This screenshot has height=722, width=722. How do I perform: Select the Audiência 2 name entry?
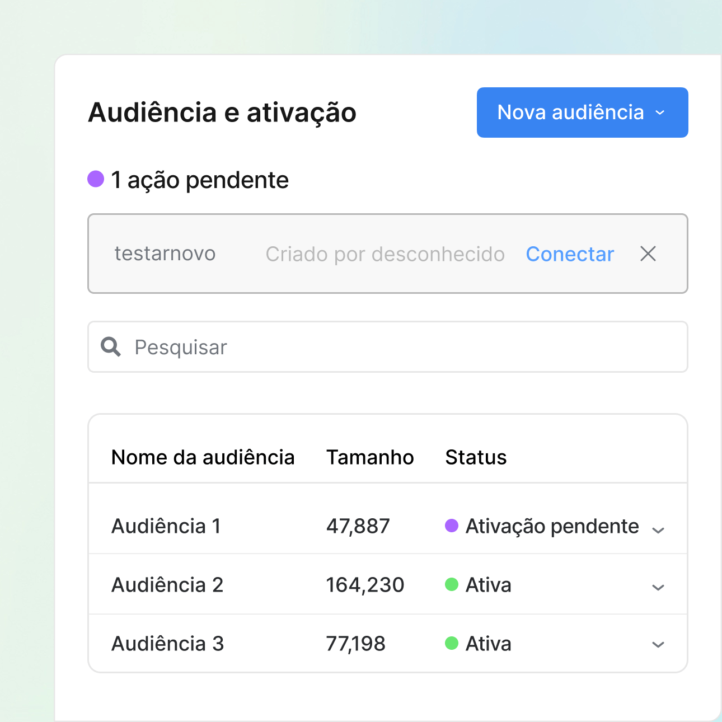point(167,585)
